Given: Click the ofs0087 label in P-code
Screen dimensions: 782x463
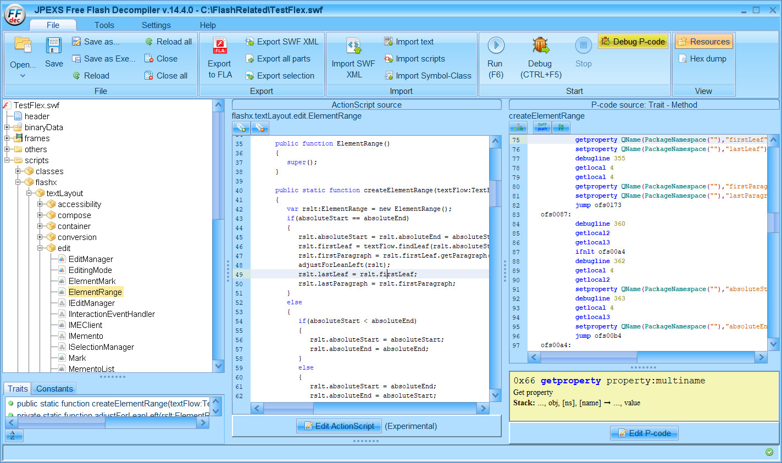Looking at the screenshot, I should (x=556, y=214).
